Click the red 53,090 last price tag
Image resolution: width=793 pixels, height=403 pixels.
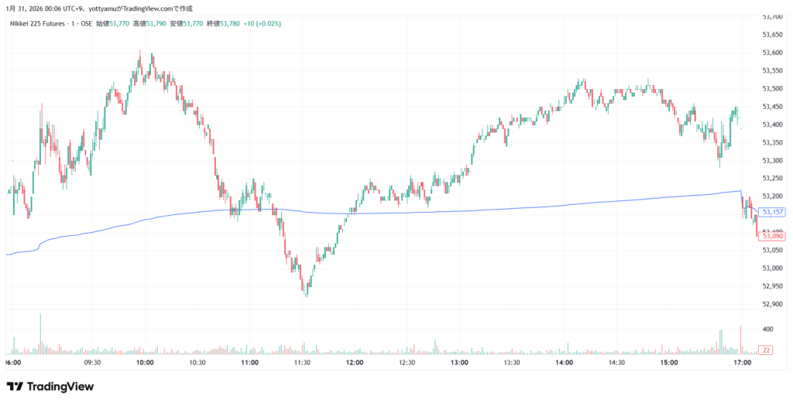click(x=774, y=236)
